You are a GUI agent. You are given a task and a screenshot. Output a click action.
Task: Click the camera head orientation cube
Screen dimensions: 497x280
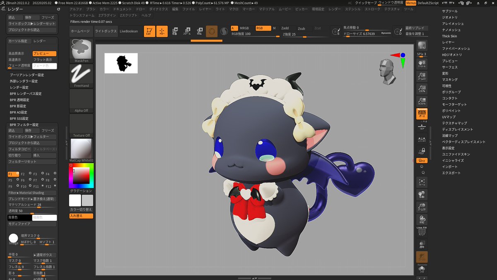[x=388, y=72]
